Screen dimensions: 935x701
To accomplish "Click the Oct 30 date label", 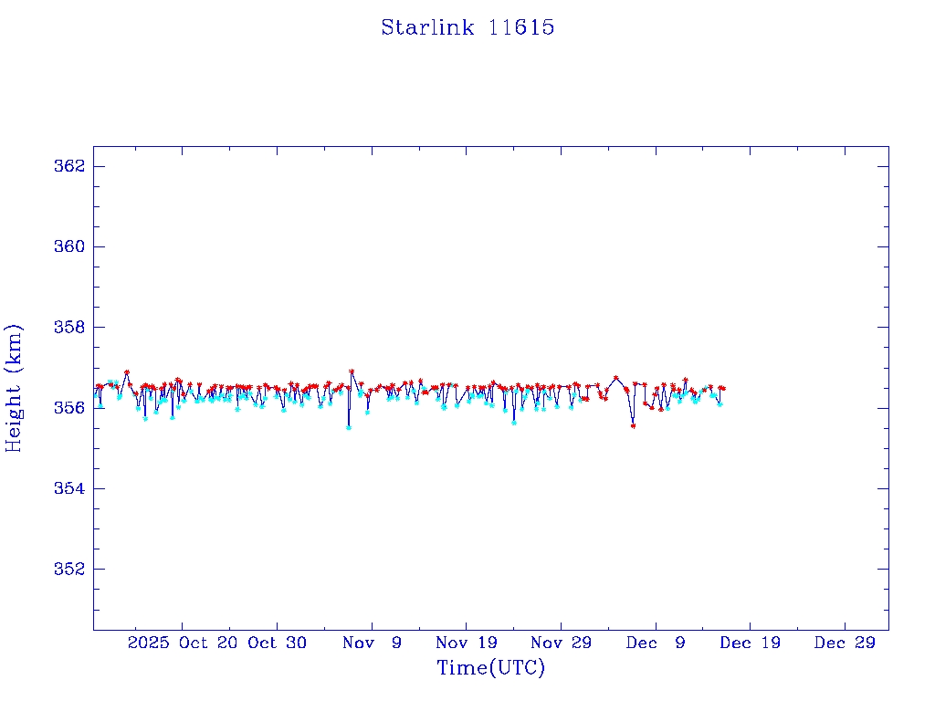I will click(277, 643).
